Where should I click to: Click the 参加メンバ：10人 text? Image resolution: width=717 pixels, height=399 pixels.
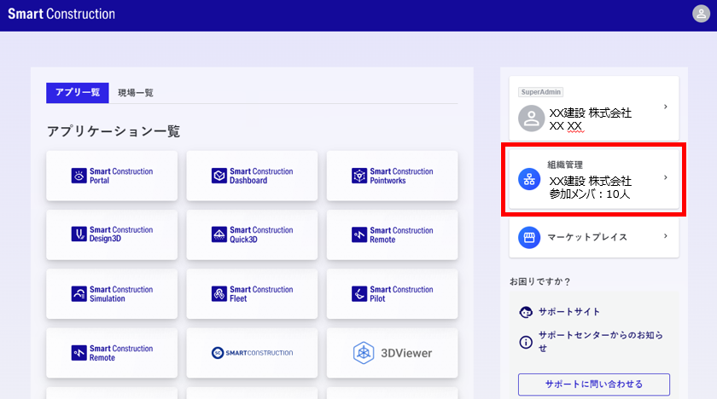click(590, 194)
